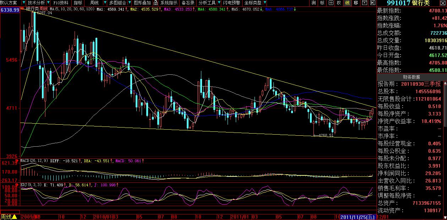
Task: Click the 系统指示 button
Action: [x=169, y=3]
